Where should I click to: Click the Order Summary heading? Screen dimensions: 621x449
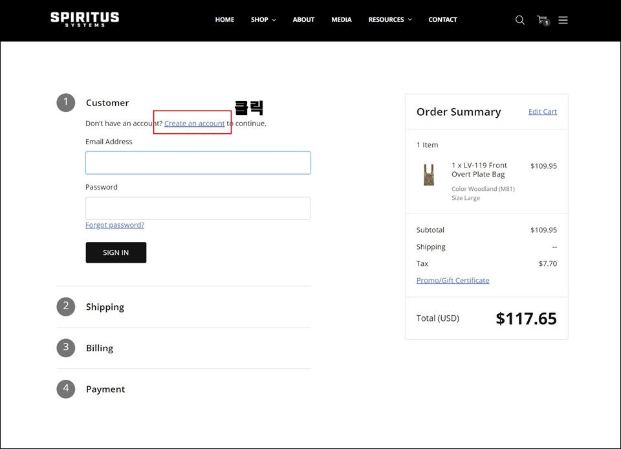click(x=459, y=112)
